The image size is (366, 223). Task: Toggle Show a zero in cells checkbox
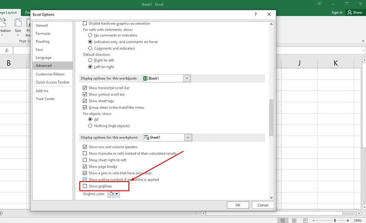(x=85, y=173)
